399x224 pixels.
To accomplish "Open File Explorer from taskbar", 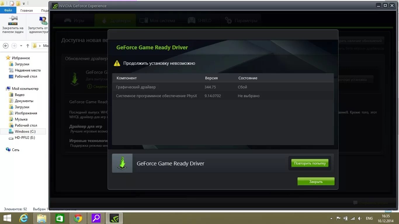I will pyautogui.click(x=42, y=218).
